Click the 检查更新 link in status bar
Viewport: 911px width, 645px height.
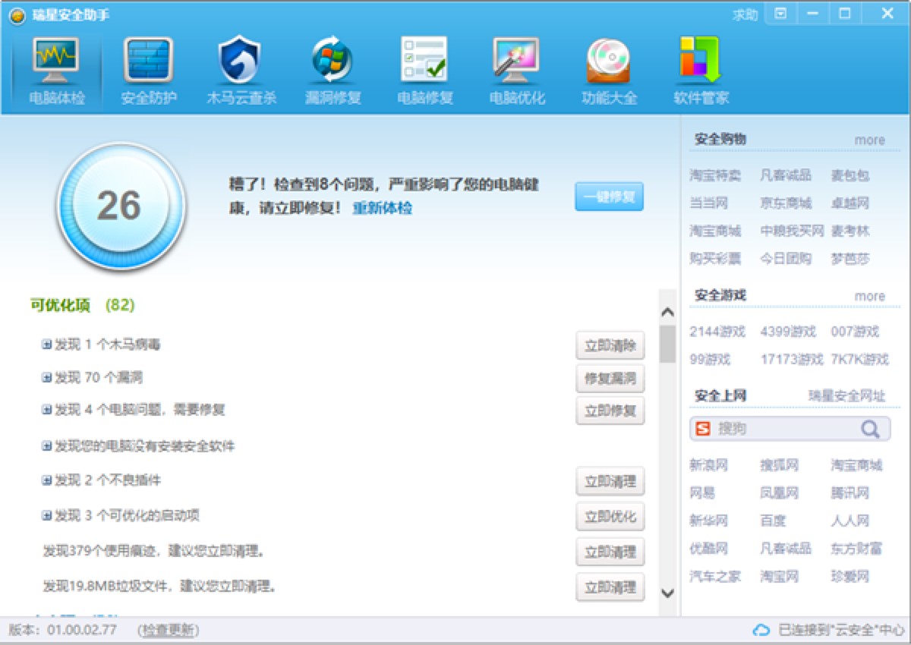click(x=169, y=630)
